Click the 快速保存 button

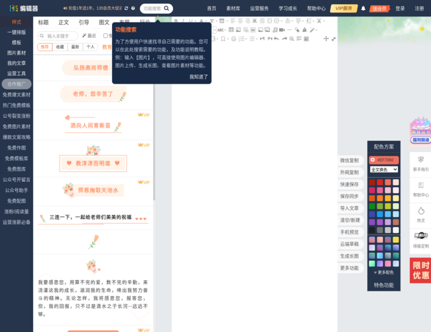[349, 185]
